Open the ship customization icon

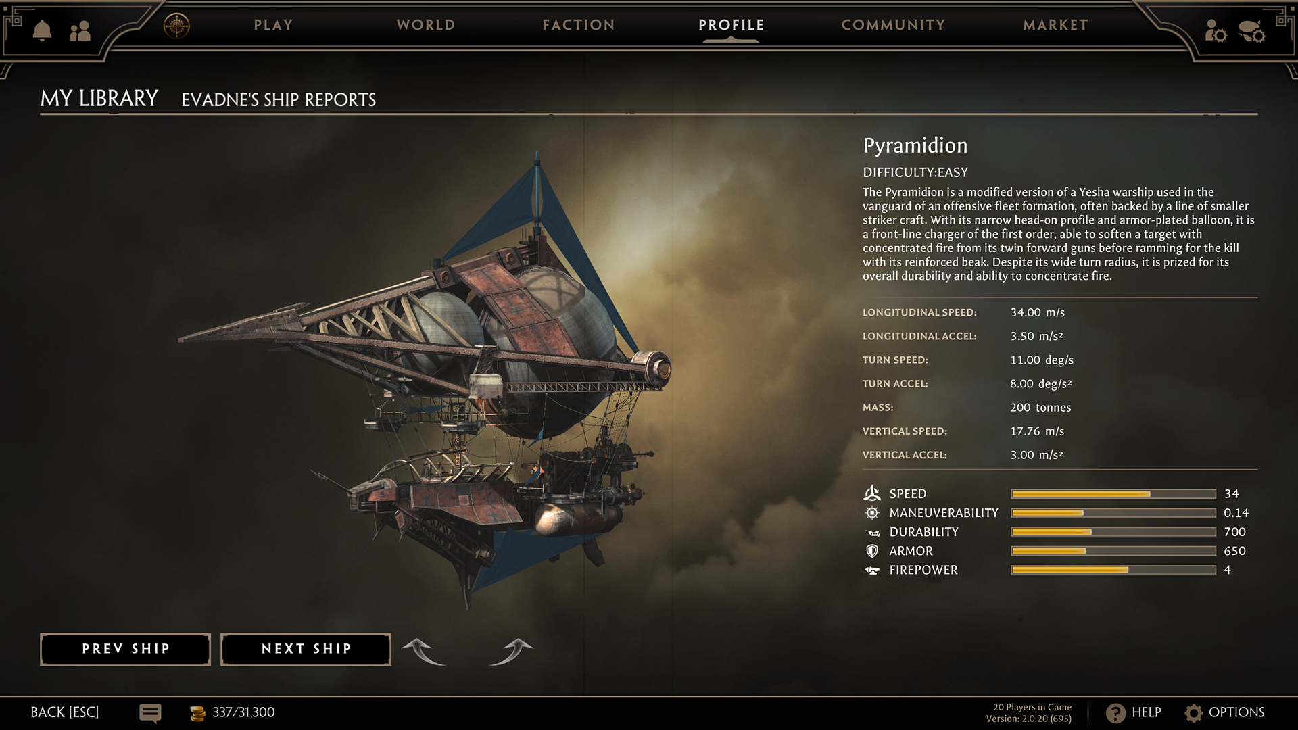[x=1251, y=31]
